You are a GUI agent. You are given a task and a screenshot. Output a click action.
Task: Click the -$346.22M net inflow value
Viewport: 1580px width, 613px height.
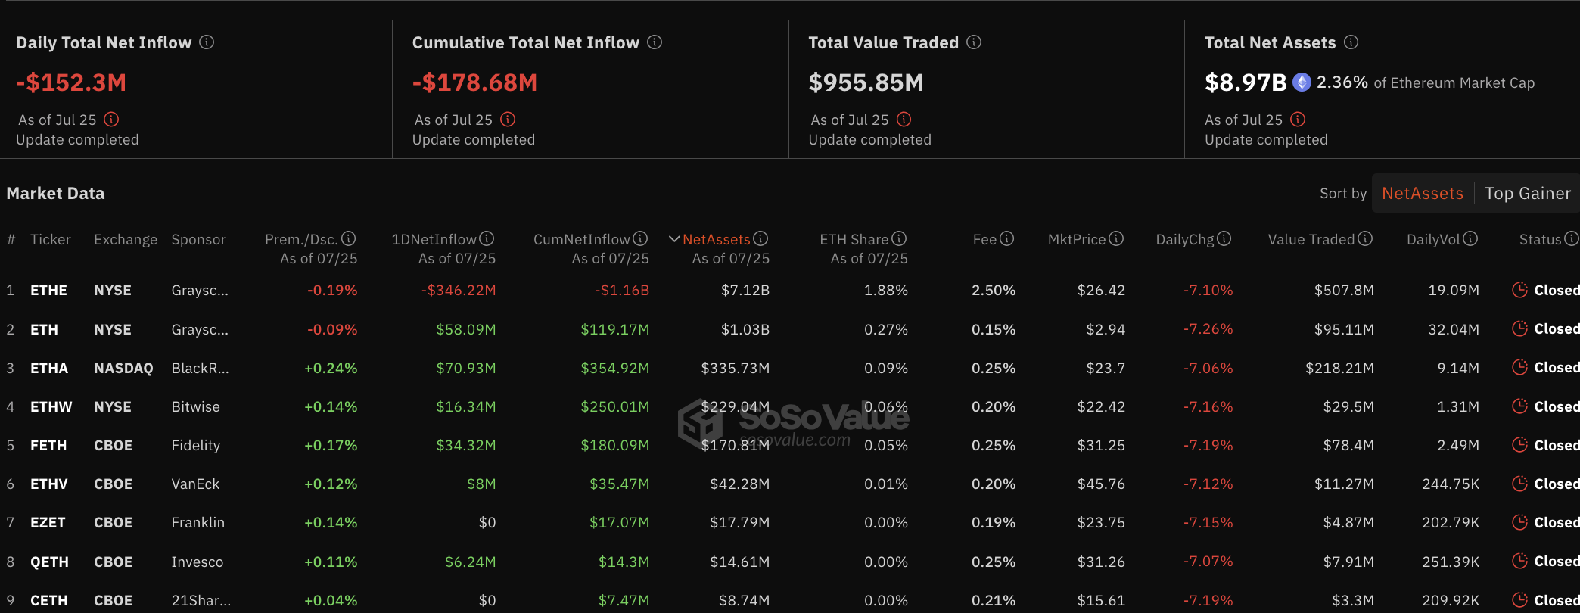click(459, 290)
